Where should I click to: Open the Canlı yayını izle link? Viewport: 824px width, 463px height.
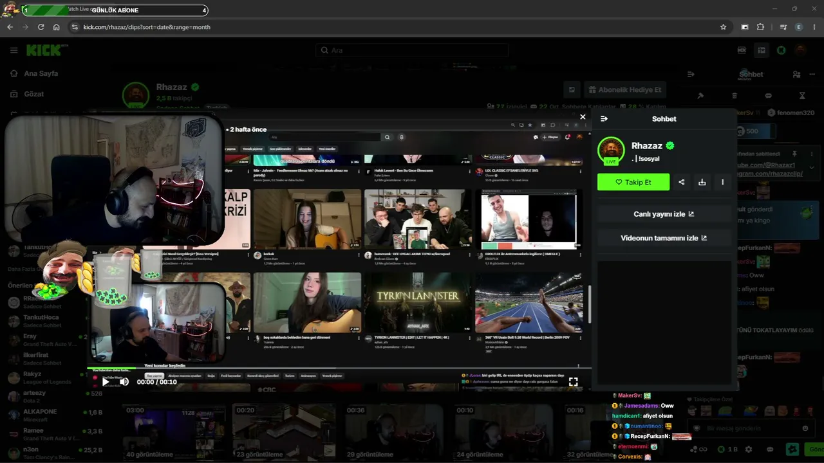pyautogui.click(x=664, y=214)
